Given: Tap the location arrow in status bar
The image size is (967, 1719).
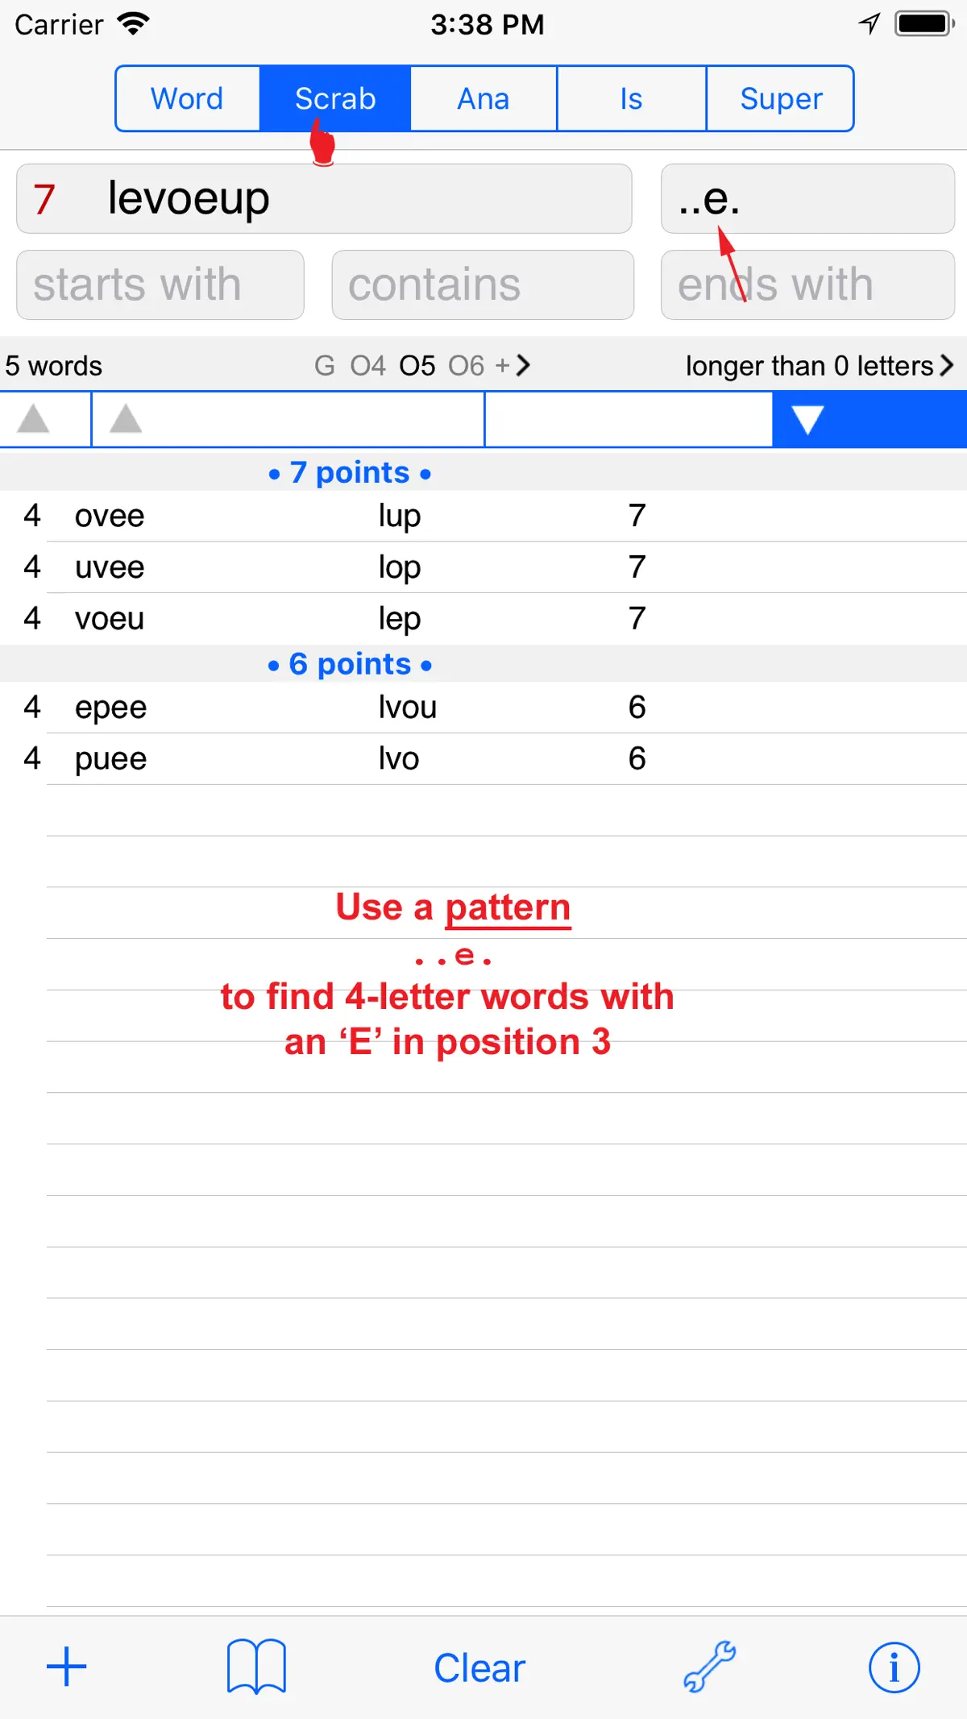Looking at the screenshot, I should pos(869,23).
